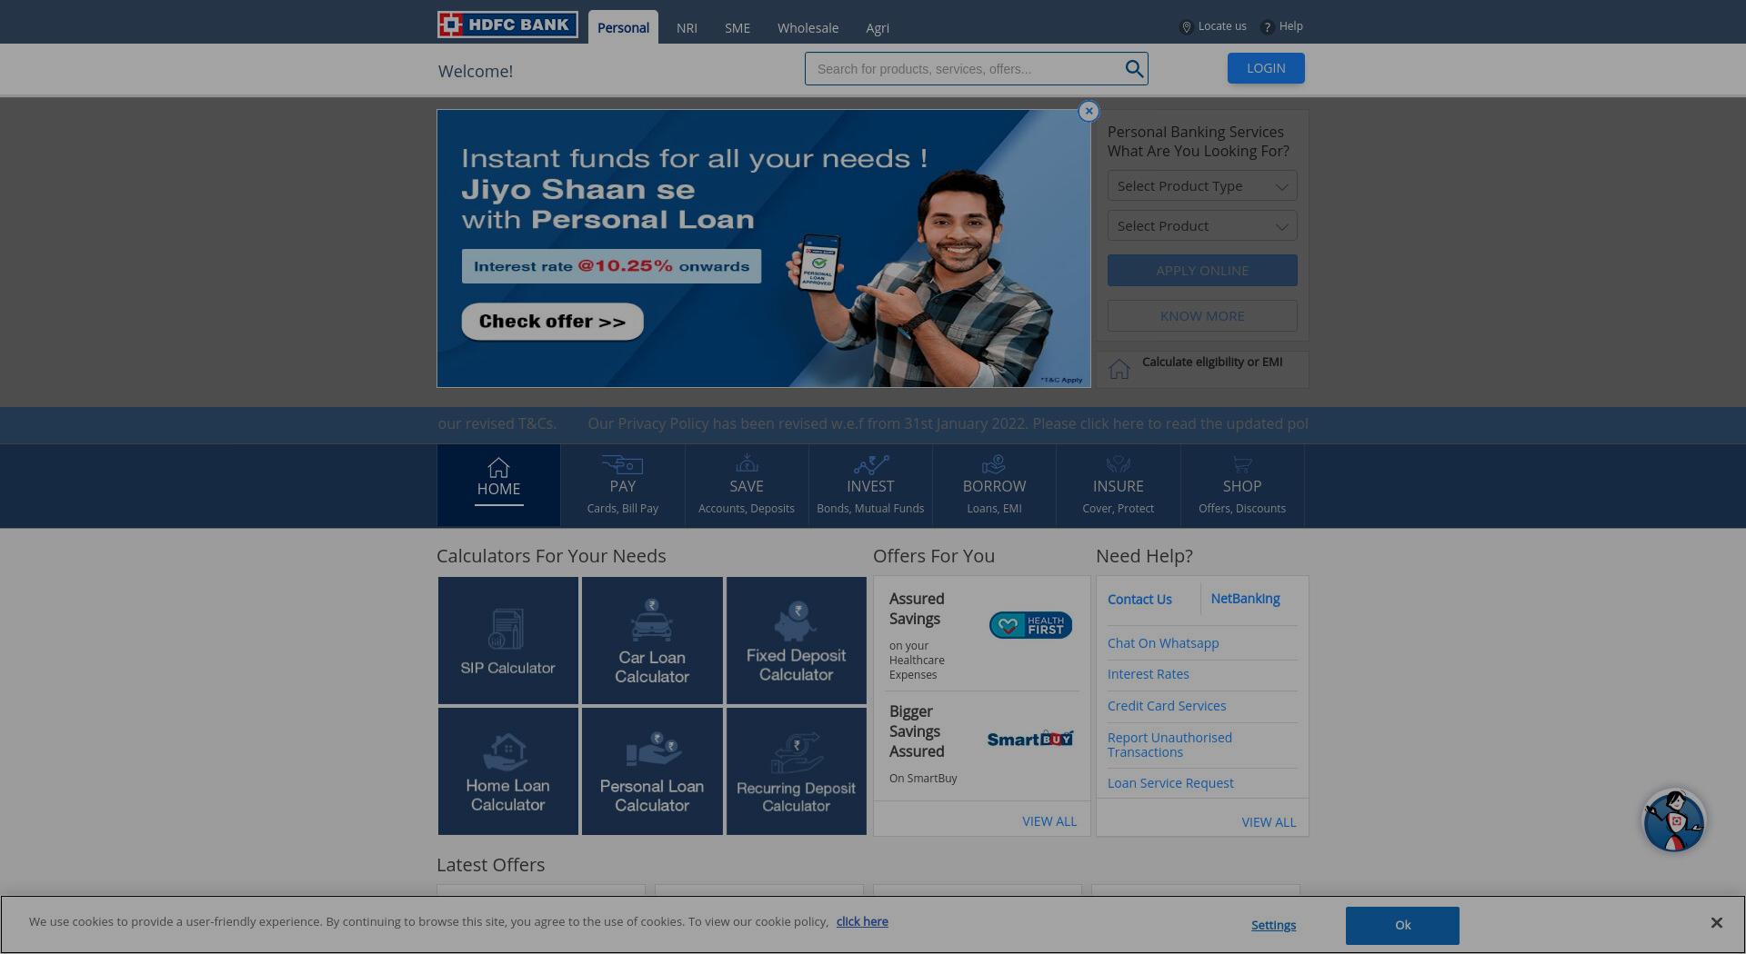This screenshot has width=1746, height=954.
Task: Open the Home Loan Calculator tile
Action: (x=507, y=771)
